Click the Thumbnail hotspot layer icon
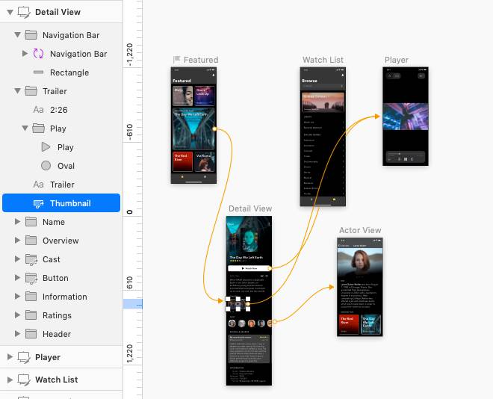Screen dimensions: 493x399 (x=39, y=203)
